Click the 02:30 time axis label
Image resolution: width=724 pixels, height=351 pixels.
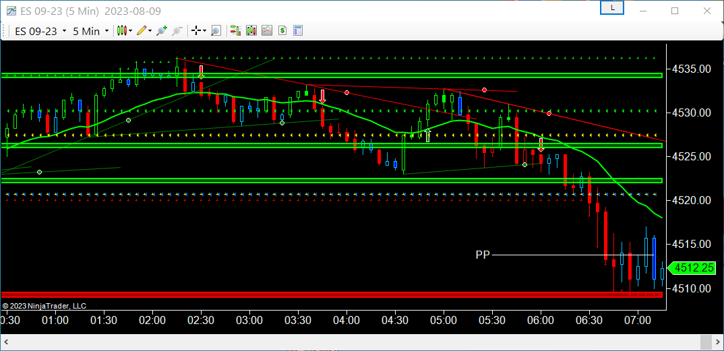[201, 320]
